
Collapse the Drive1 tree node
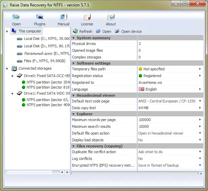tap(12, 94)
